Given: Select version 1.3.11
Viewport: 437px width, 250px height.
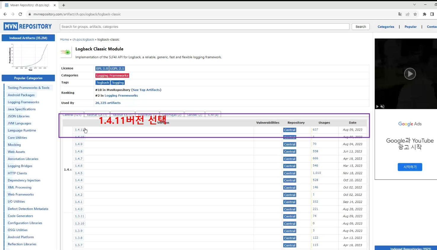Looking at the screenshot, I should pyautogui.click(x=80, y=216).
